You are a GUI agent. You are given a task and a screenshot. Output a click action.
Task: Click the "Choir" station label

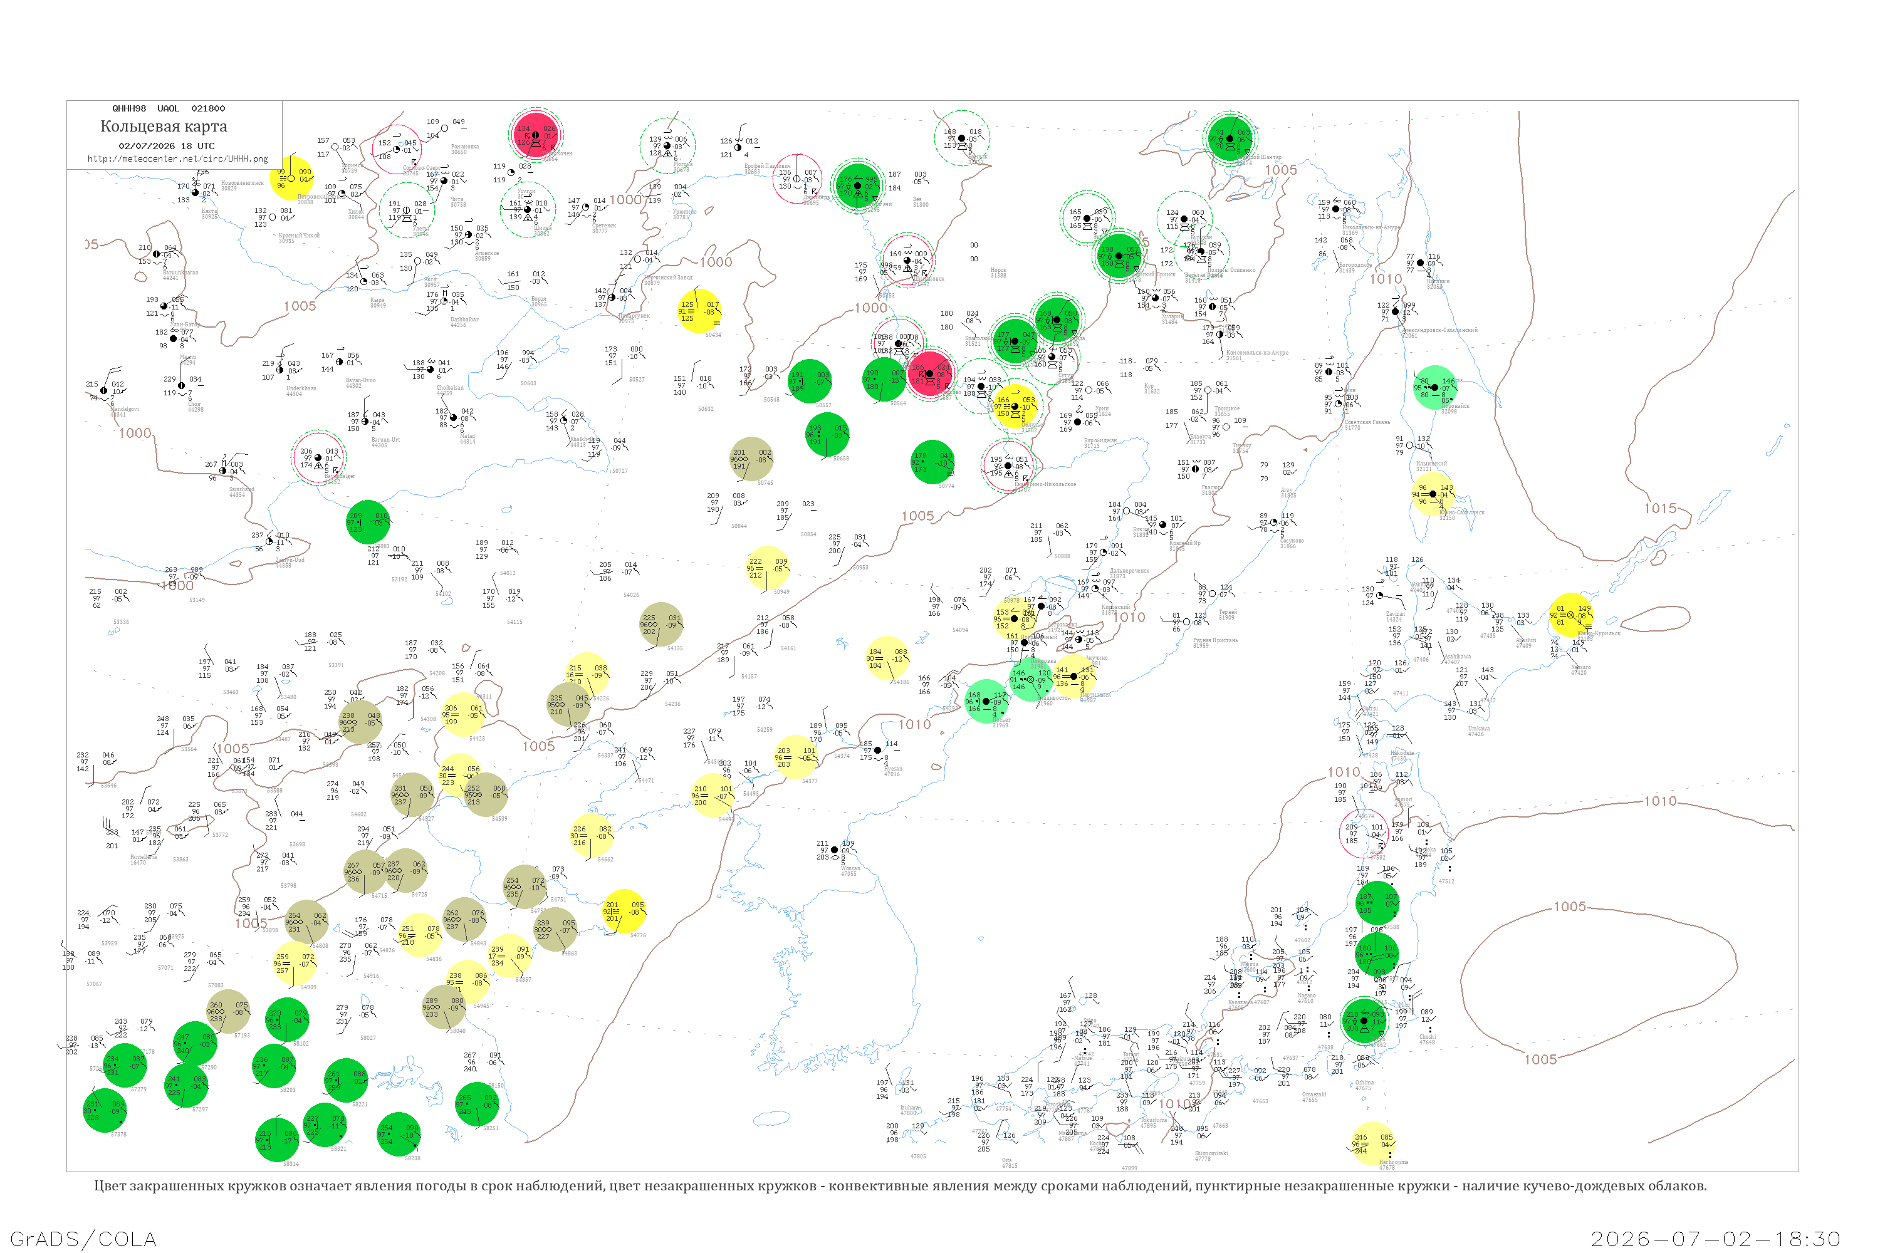[194, 404]
